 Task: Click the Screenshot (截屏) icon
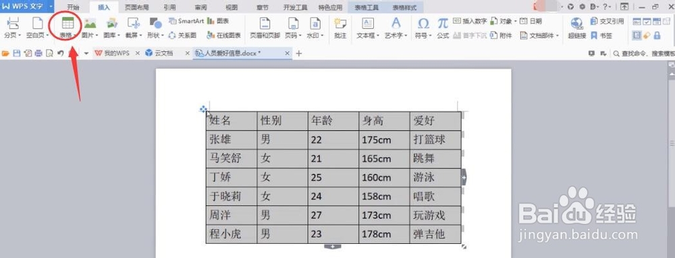tap(134, 24)
